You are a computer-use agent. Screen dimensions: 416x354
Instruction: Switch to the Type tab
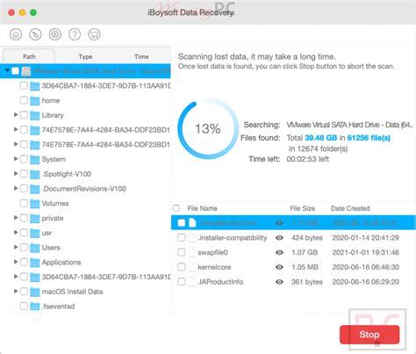[85, 57]
